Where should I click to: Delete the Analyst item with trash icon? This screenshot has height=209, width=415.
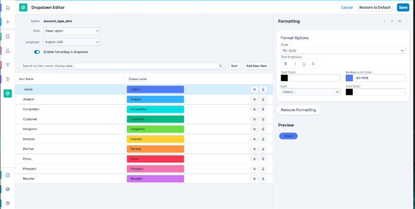263,99
